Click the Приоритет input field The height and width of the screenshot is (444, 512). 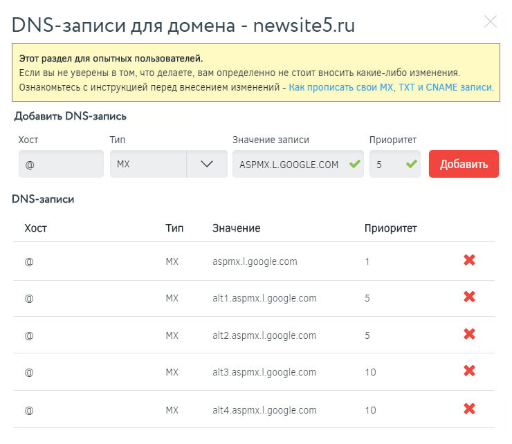[387, 165]
